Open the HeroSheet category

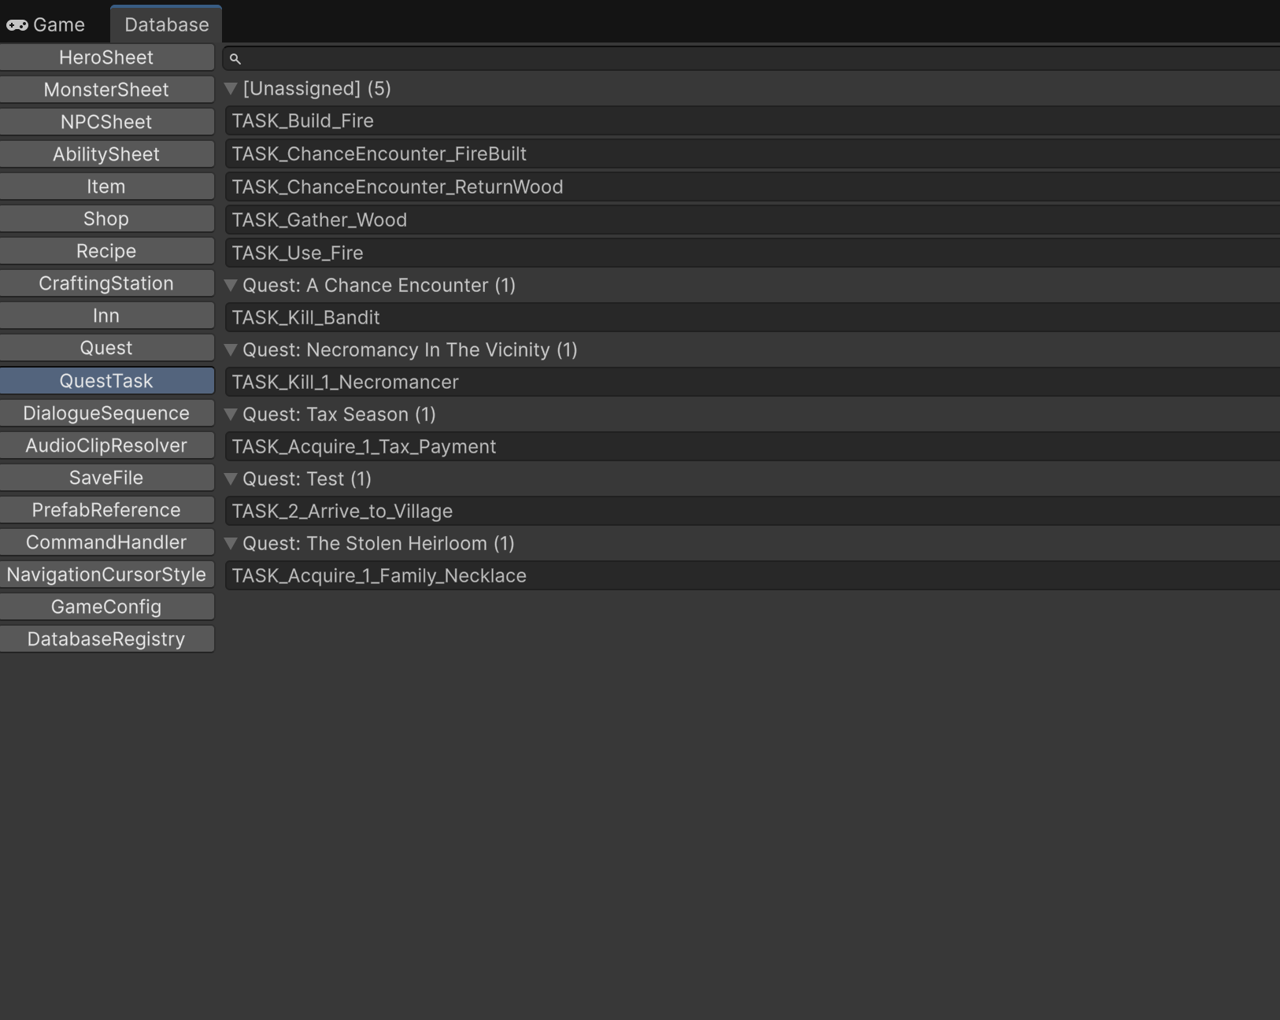click(106, 57)
